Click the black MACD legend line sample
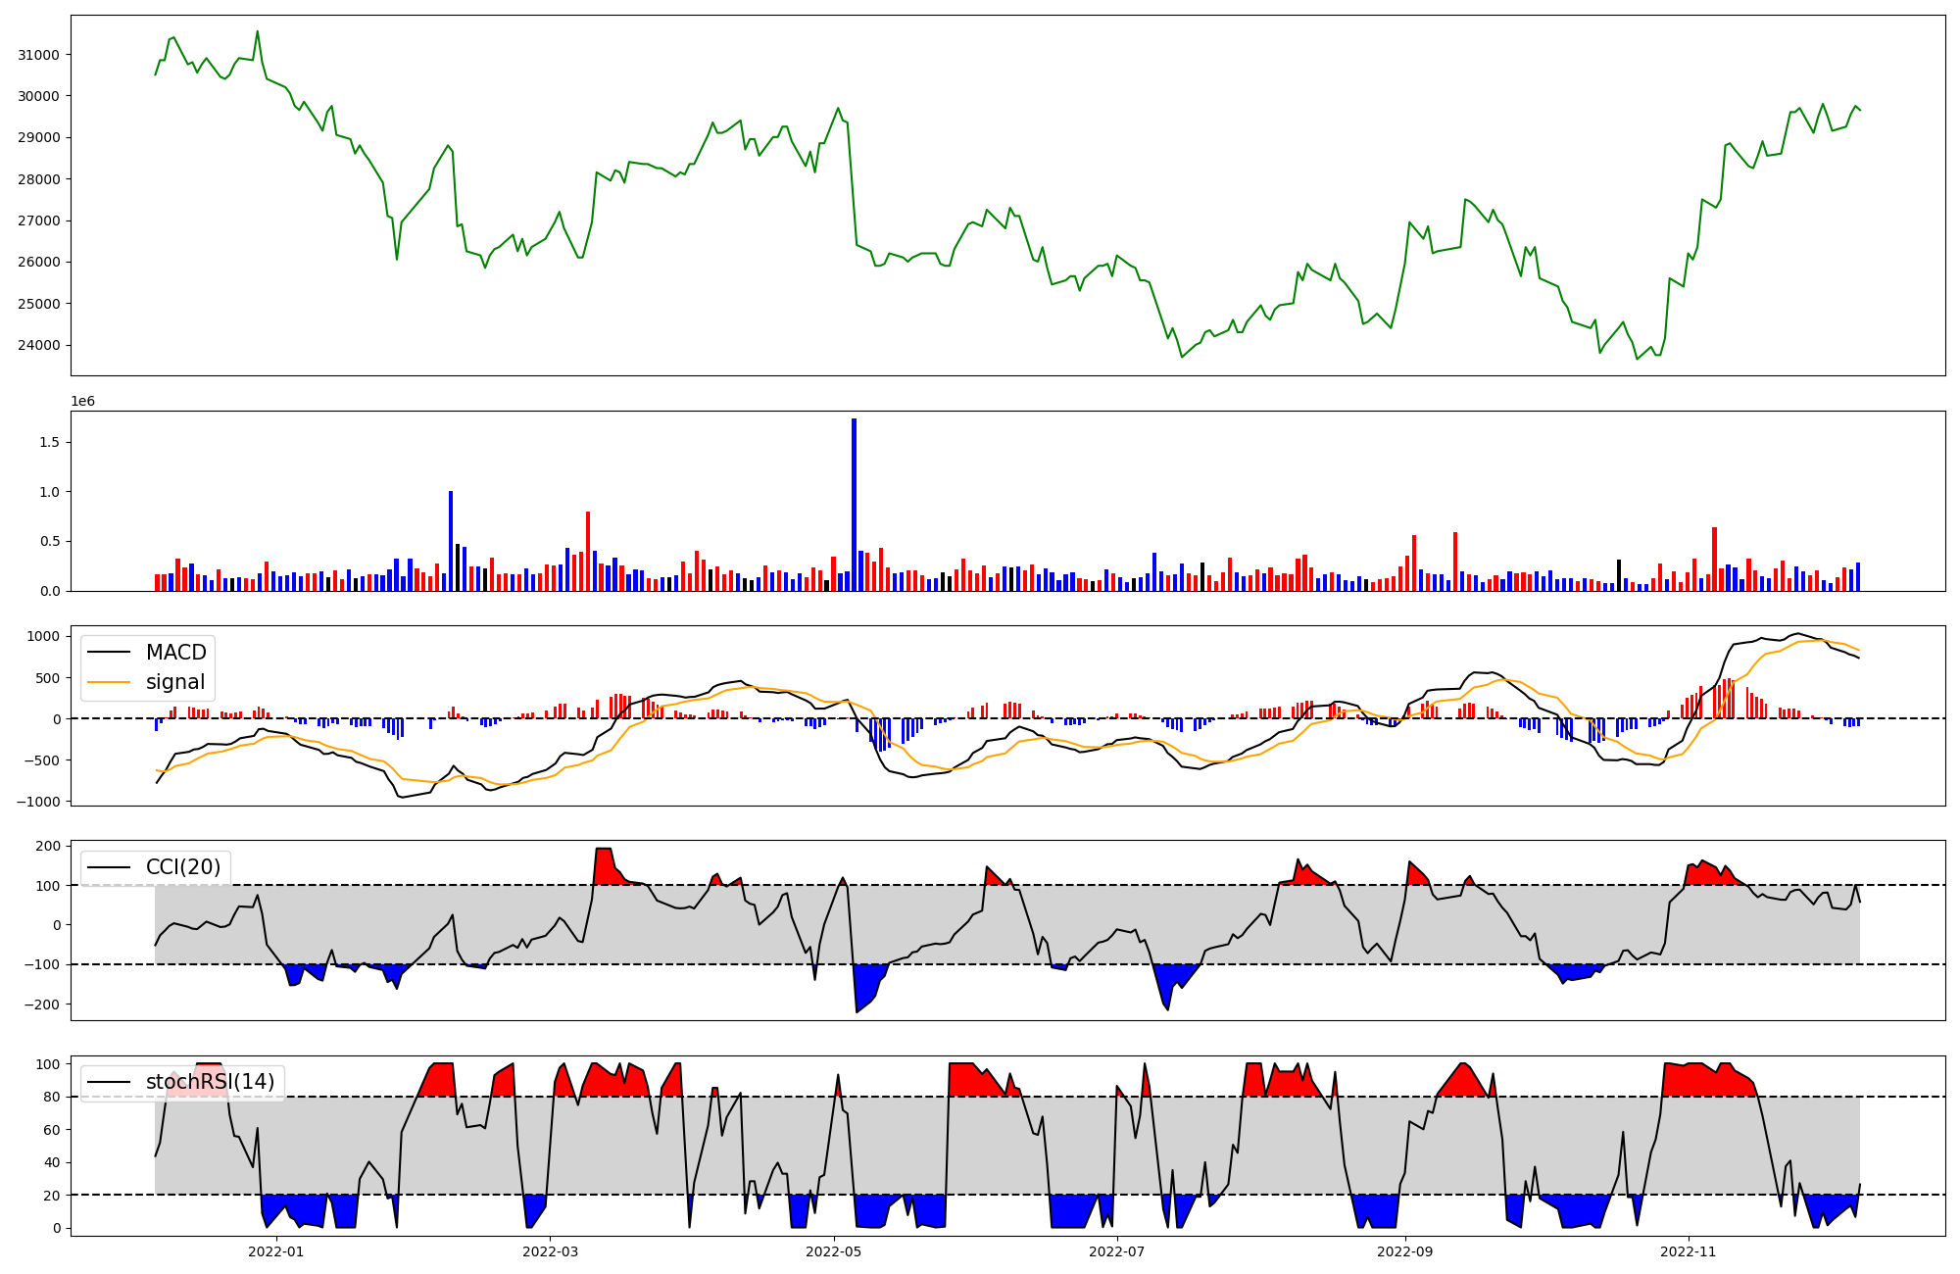Viewport: 1960px width, 1274px height. click(x=109, y=653)
